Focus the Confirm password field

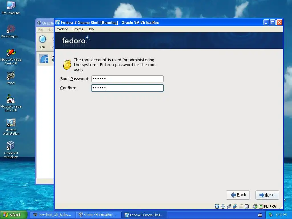(x=127, y=88)
